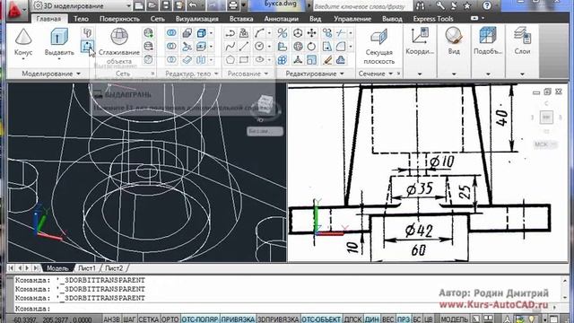The width and height of the screenshot is (574, 323).
Task: Click the help question mark button
Action: (x=487, y=5)
